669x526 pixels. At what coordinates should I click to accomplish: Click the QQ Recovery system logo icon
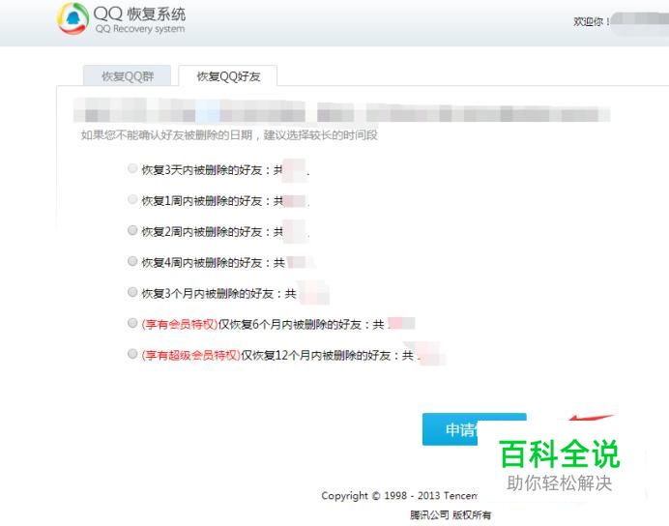73,18
